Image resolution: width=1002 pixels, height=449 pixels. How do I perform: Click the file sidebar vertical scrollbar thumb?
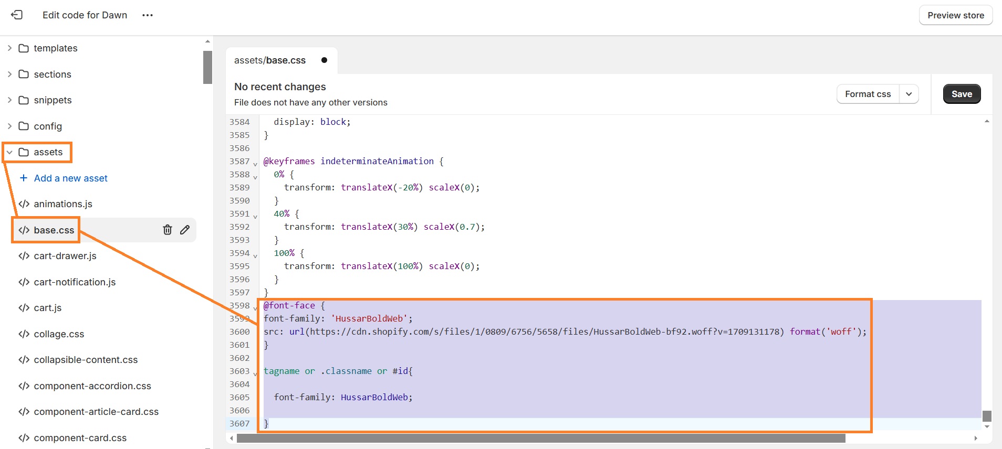207,67
